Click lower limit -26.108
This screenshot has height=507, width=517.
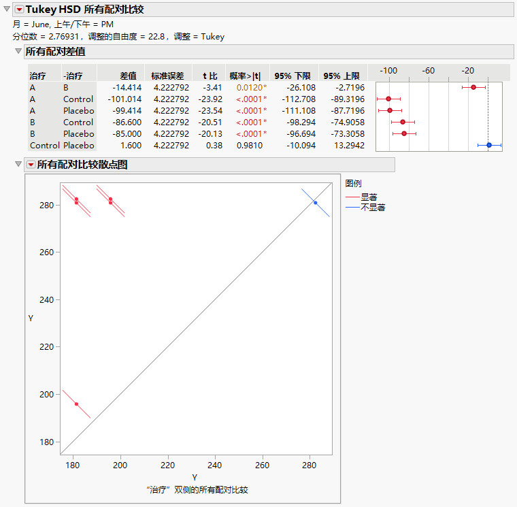(x=301, y=88)
